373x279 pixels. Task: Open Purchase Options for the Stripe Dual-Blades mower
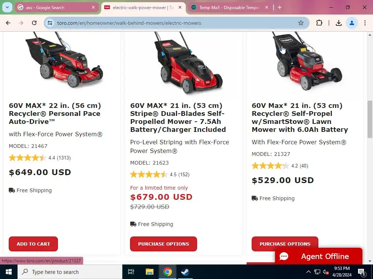pyautogui.click(x=164, y=244)
